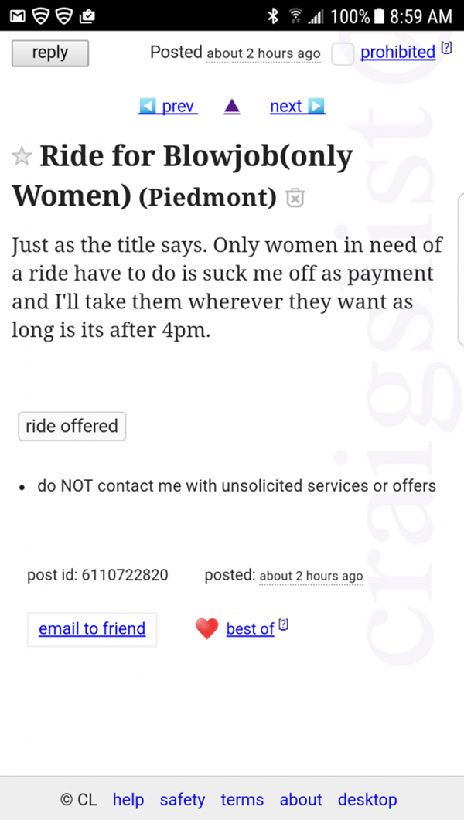Hide this posting with trash icon
Image resolution: width=464 pixels, height=820 pixels.
click(x=294, y=198)
